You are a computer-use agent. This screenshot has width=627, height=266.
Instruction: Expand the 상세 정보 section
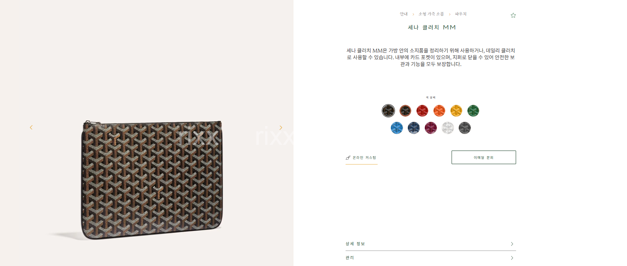[x=431, y=244]
